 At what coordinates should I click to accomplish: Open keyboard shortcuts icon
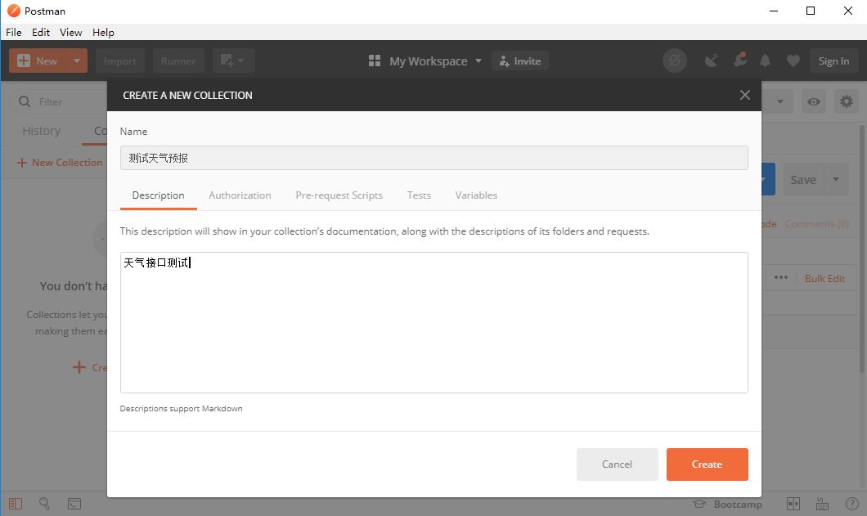coord(822,504)
